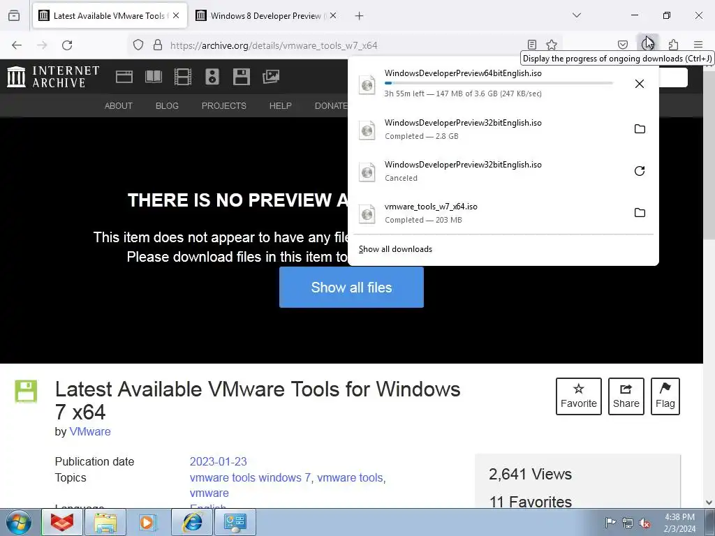The image size is (715, 536).
Task: Open the PROJECTS menu item
Action: pyautogui.click(x=224, y=106)
